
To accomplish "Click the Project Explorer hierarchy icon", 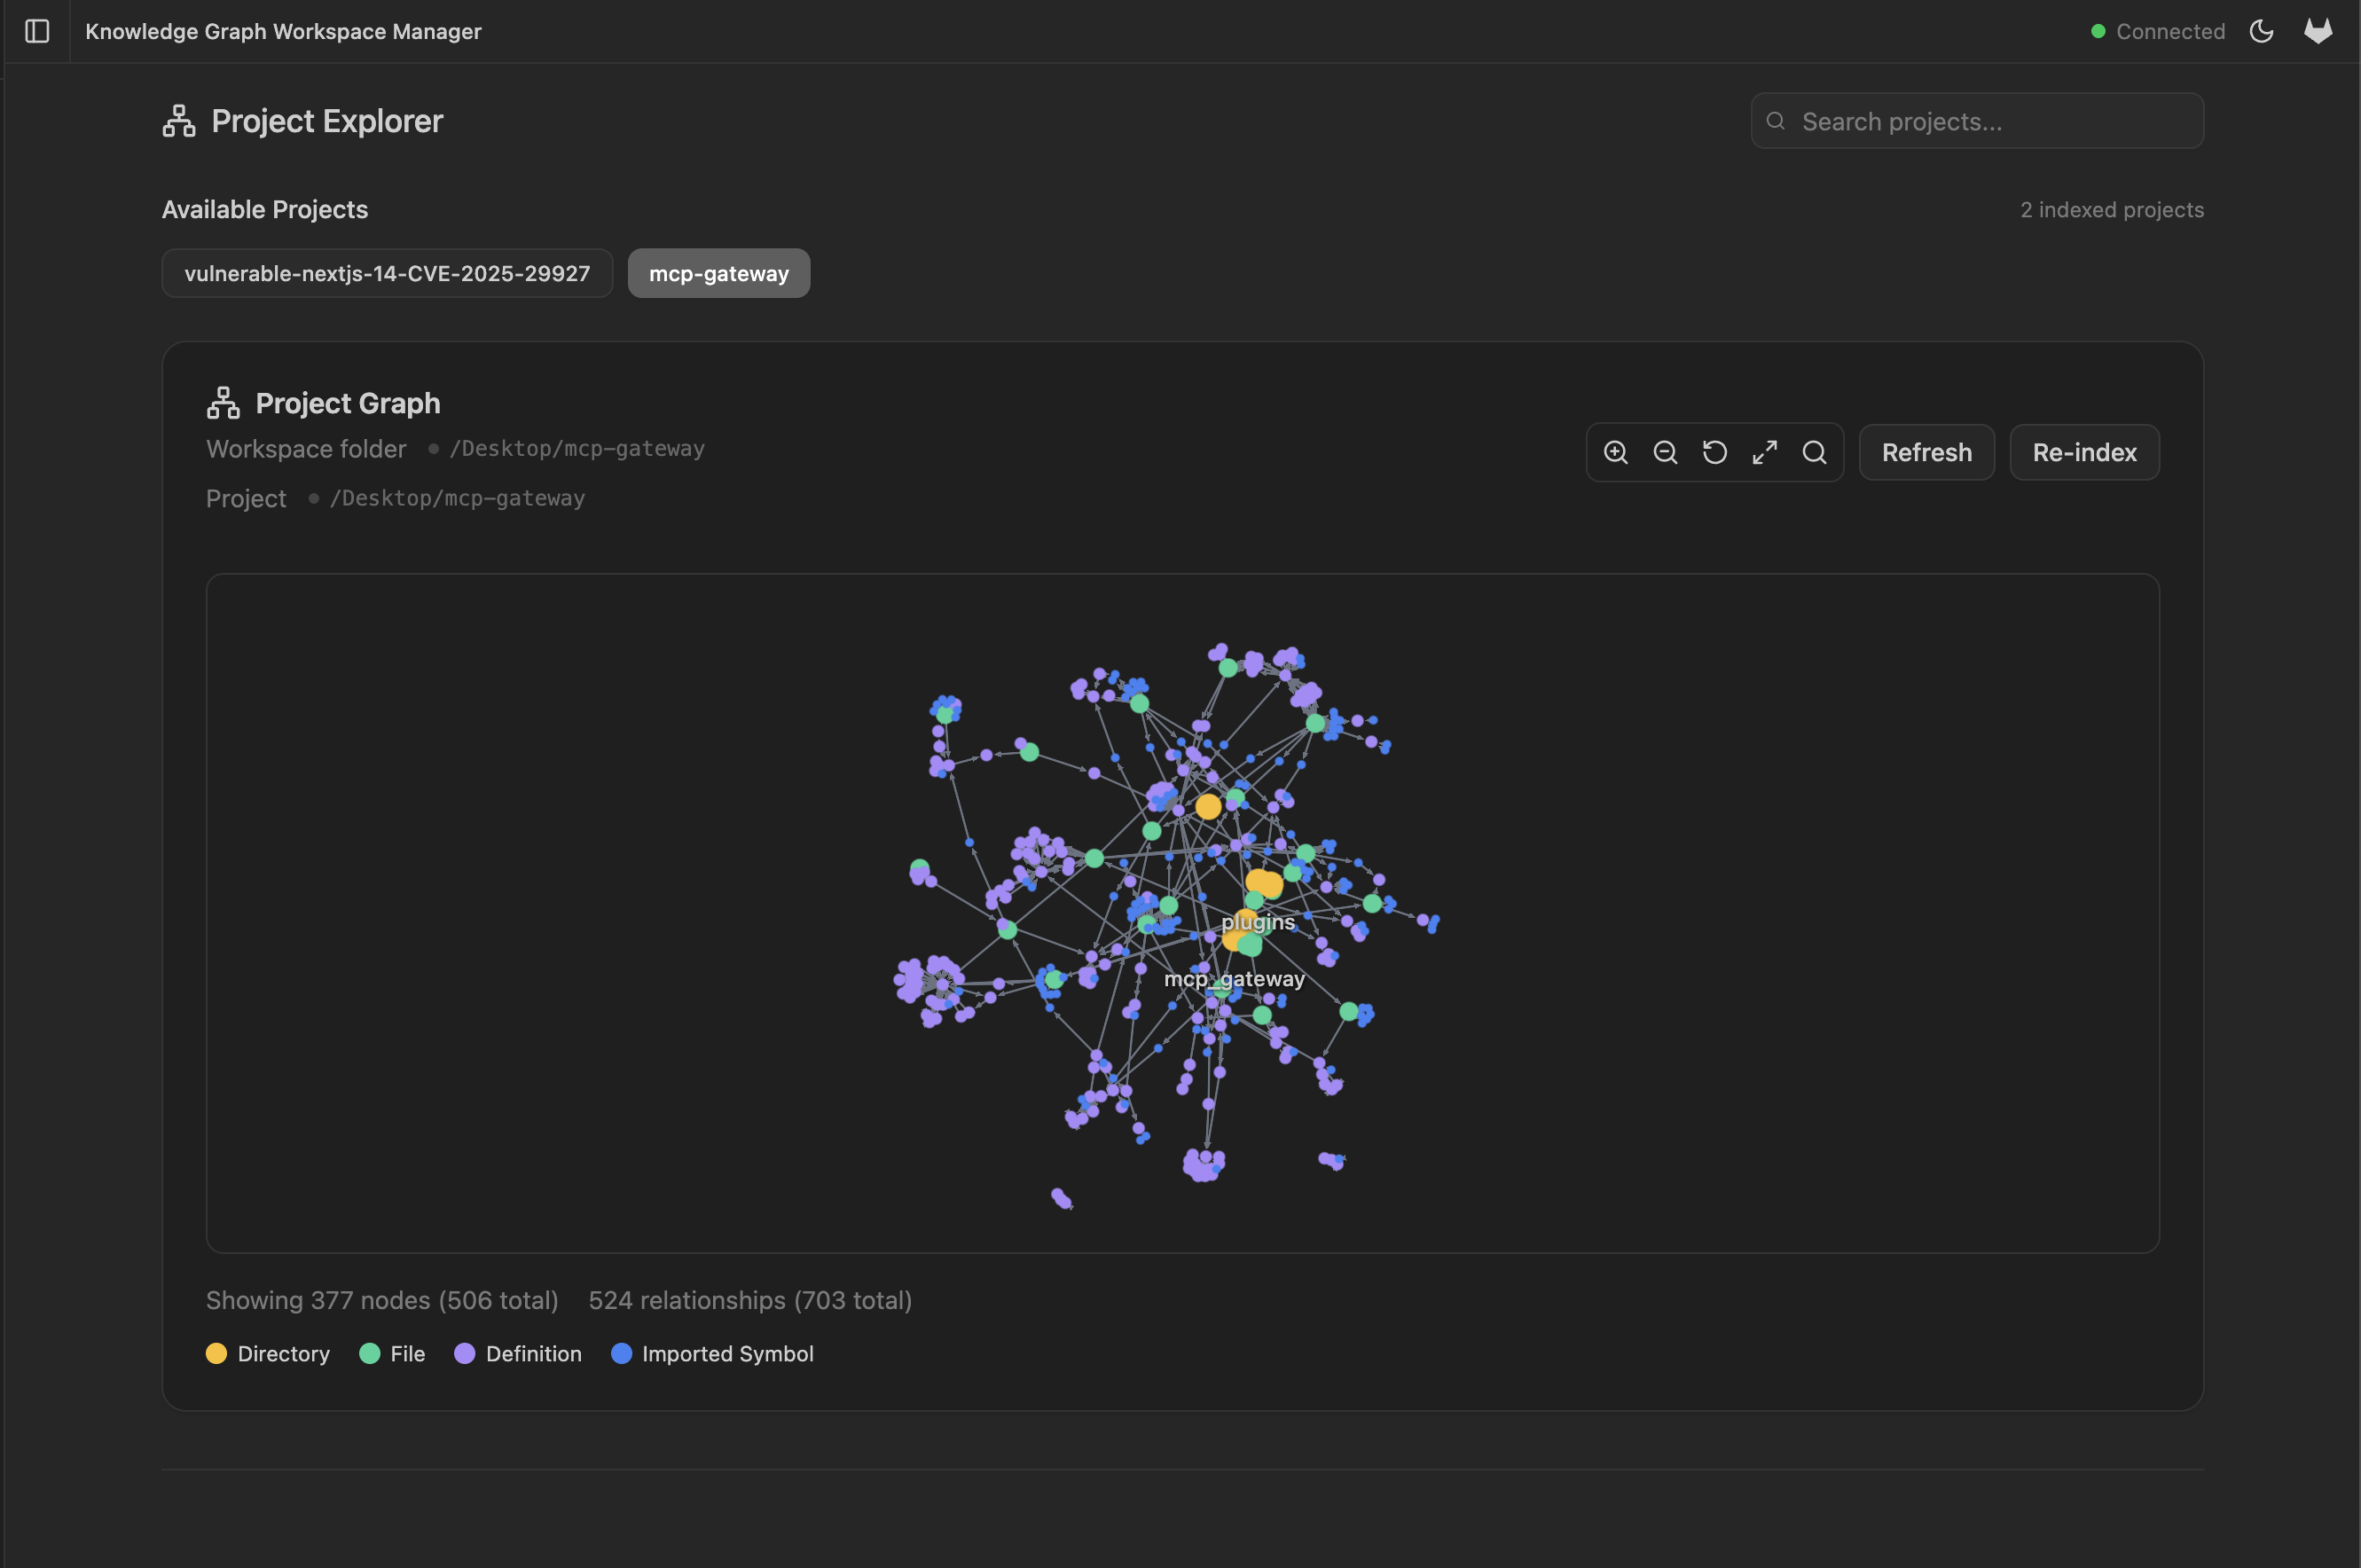I will 178,120.
